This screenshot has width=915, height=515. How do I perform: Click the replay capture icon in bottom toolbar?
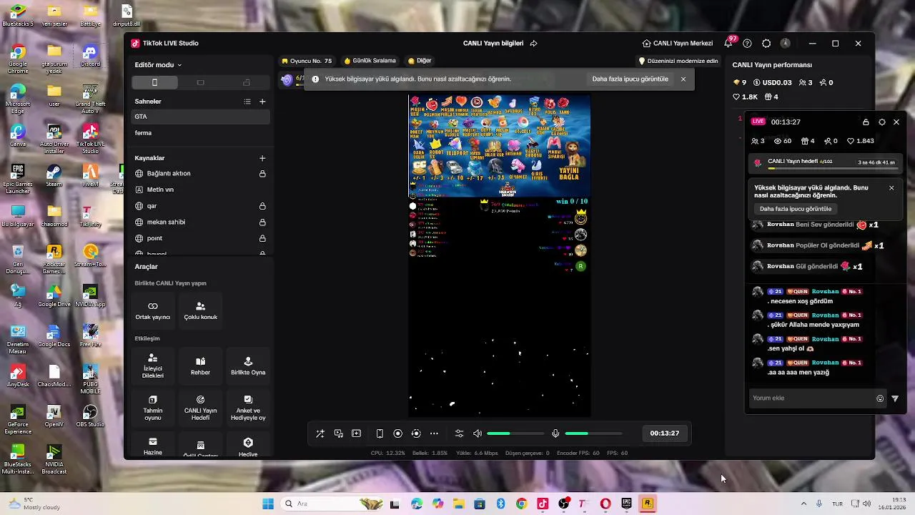[x=416, y=433]
